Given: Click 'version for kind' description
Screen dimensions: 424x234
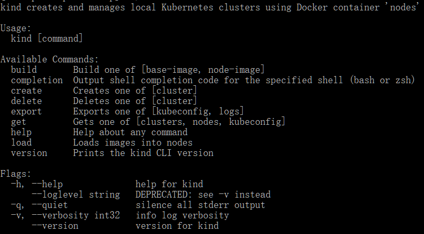Looking at the screenshot, I should pos(177,226).
